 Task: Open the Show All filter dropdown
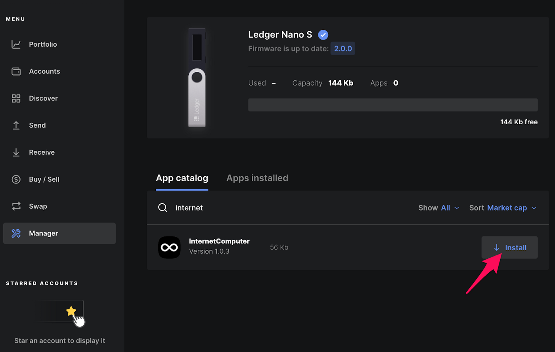point(438,208)
